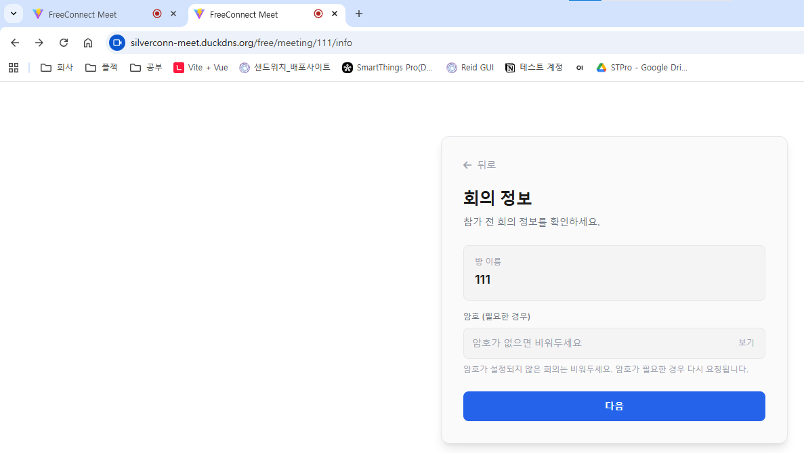Open new tab with plus icon
The height and width of the screenshot is (453, 804).
359,14
